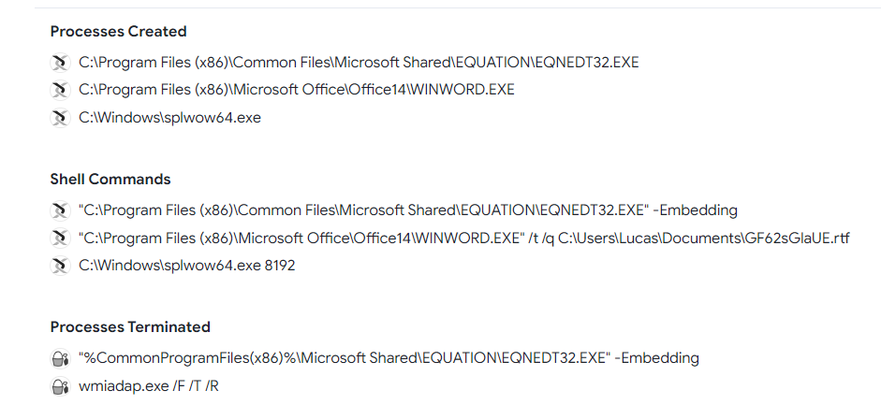
Task: Select the terminated %CommonProgramFiles(x86)% EQNEDT32.EXE process text
Action: point(389,358)
